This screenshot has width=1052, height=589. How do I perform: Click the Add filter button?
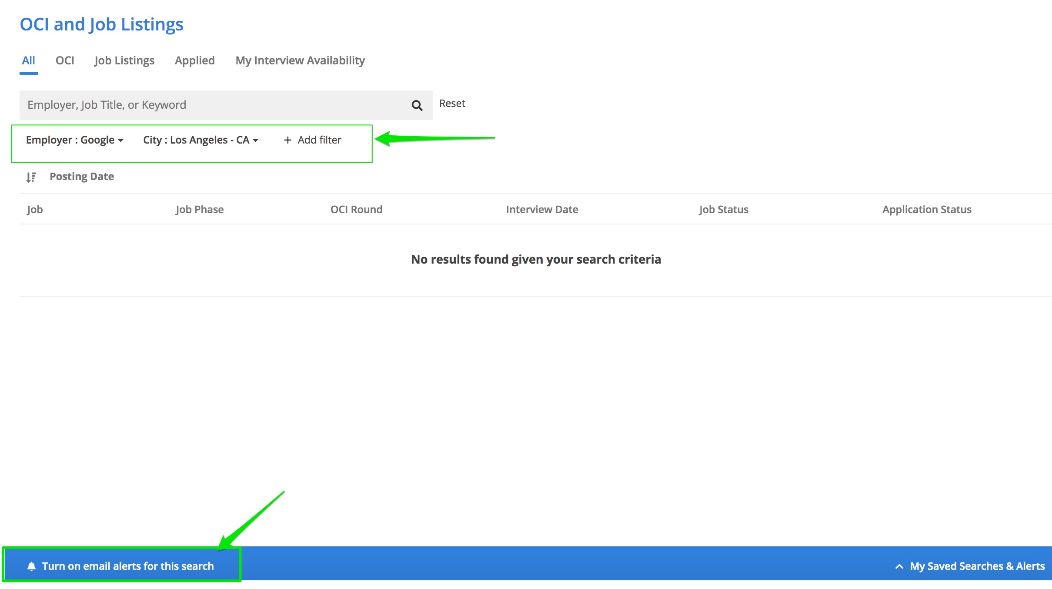tap(319, 140)
